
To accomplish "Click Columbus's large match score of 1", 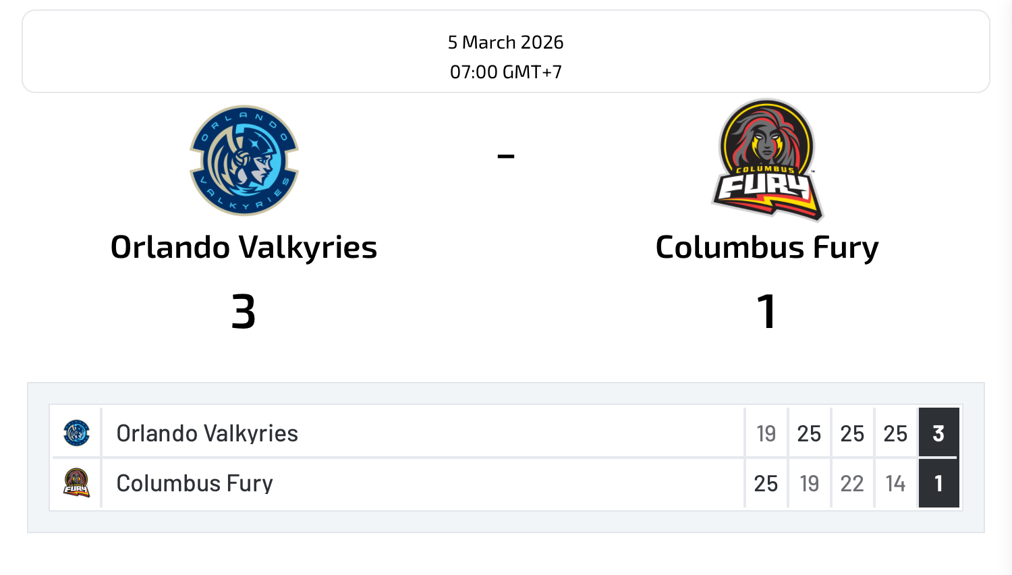I will click(766, 312).
